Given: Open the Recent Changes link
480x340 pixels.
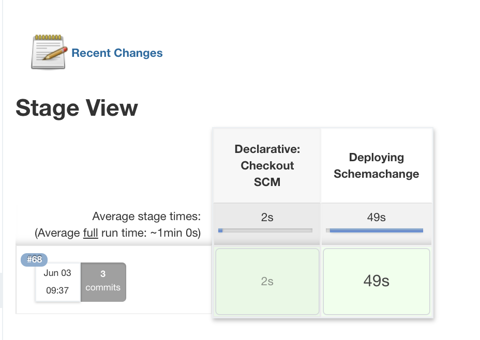Looking at the screenshot, I should [117, 53].
